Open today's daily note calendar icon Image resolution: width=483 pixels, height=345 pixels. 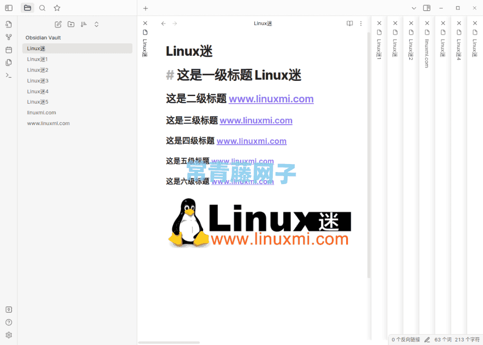[x=8, y=50]
